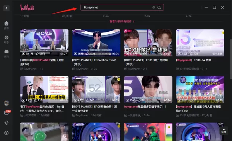Screen dimensions: 232x141
Task: Click the magnifier search icon
Action: pyautogui.click(x=159, y=7)
